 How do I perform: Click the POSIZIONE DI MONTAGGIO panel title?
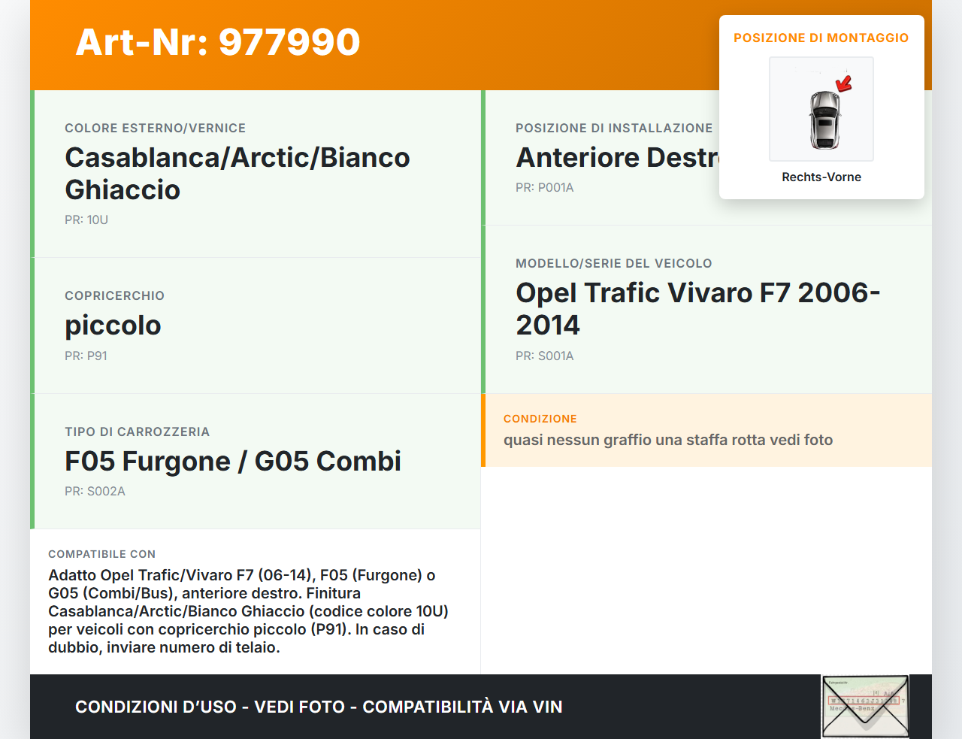(x=821, y=38)
